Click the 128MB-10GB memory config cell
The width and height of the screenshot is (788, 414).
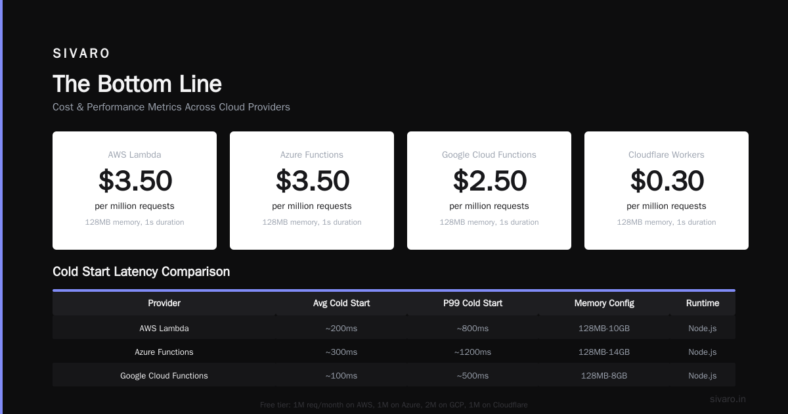click(604, 329)
